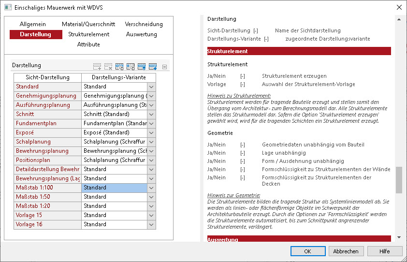The image size is (407, 262).
Task: Select the red Exposé view name cell
Action: coord(47,132)
